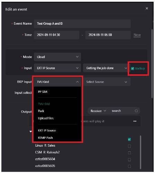The image size is (155, 173).
Task: Click the receiver list scrollbar
Action: pyautogui.click(x=140, y=153)
